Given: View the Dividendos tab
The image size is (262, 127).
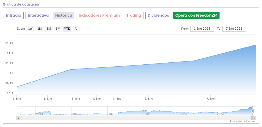Looking at the screenshot, I should tap(158, 16).
